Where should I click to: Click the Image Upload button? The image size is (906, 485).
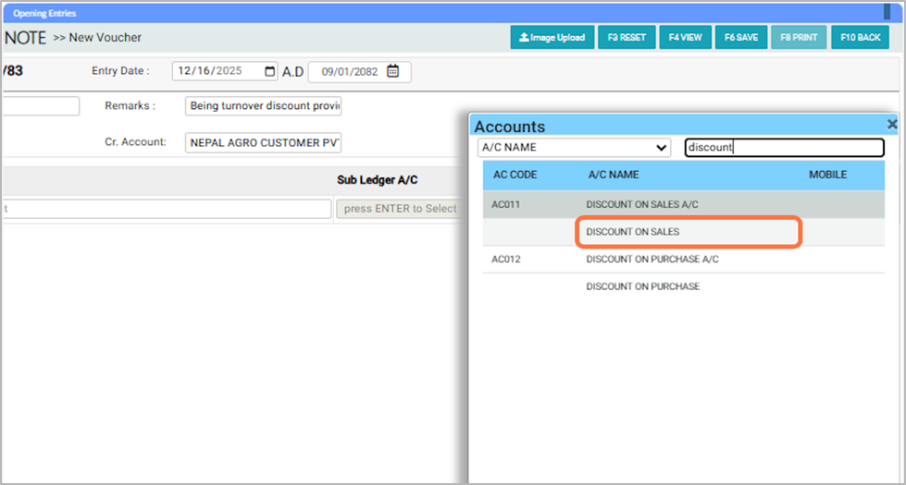tap(552, 38)
